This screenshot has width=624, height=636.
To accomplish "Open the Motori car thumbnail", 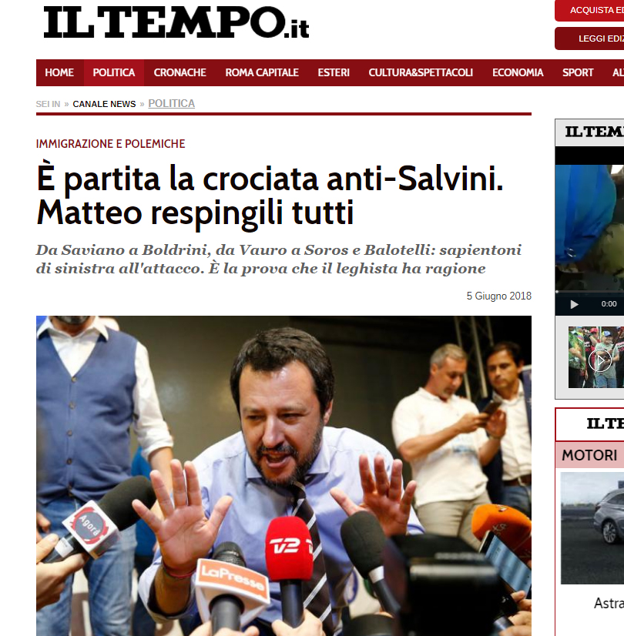I will (592, 528).
